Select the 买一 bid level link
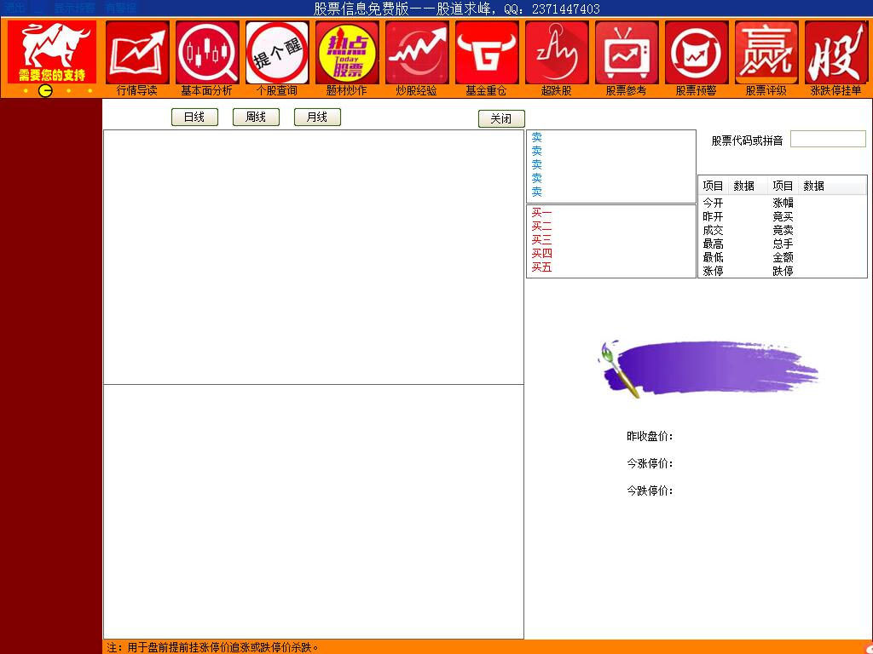 click(x=542, y=212)
